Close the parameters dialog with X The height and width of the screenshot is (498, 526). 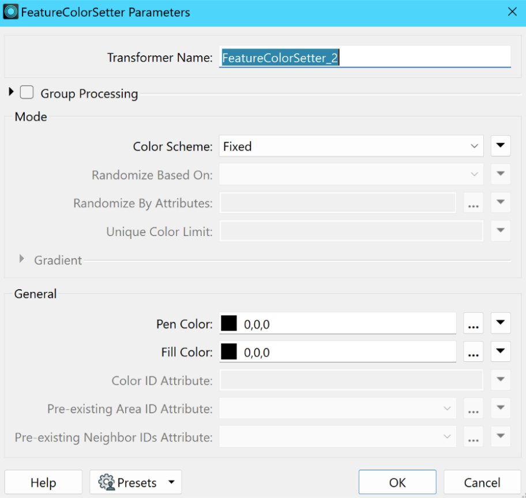click(x=512, y=12)
